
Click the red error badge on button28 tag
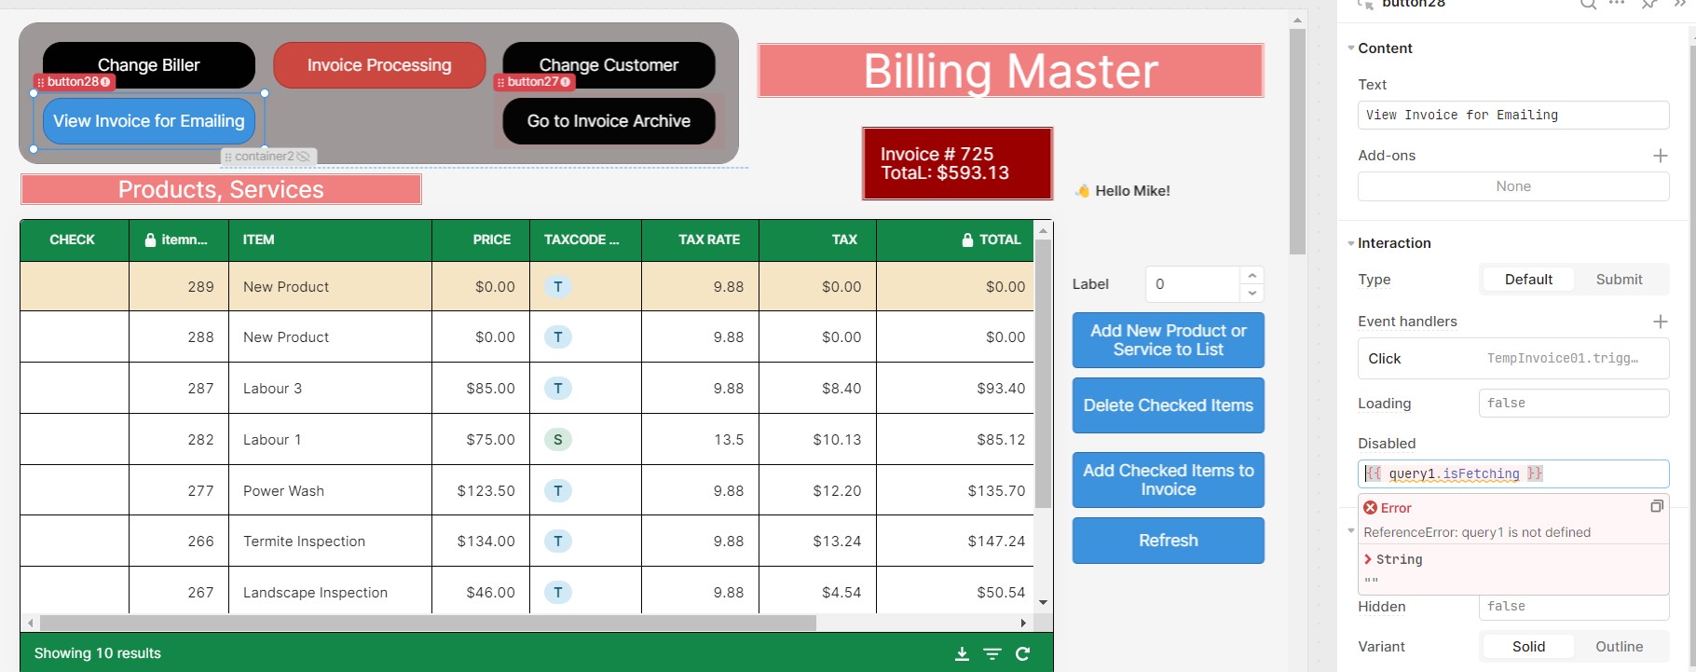(105, 82)
